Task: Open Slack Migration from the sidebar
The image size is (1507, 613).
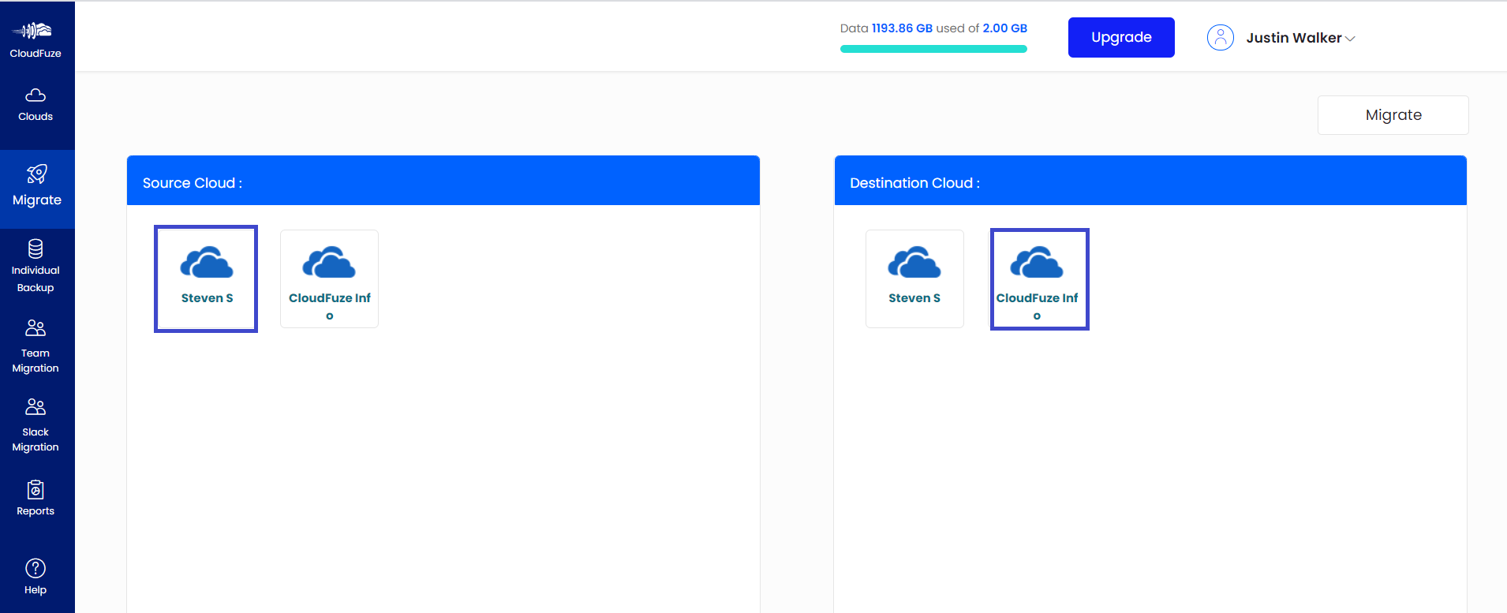Action: click(36, 425)
